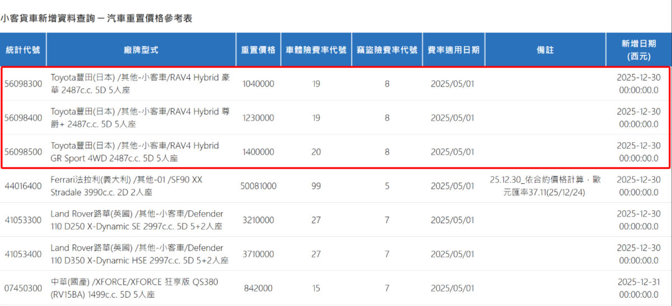The image size is (672, 306).
Task: Click the 廠牌型式 column header
Action: coord(141,50)
